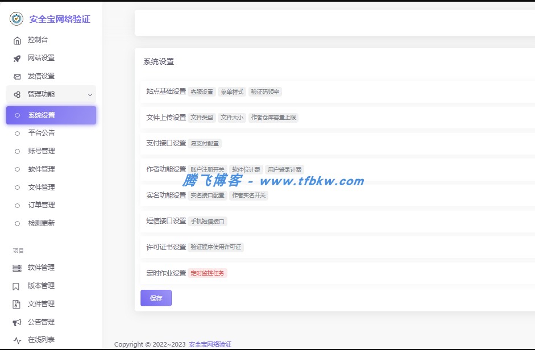
Task: Click the 管理功能 share icon
Action: pos(17,94)
